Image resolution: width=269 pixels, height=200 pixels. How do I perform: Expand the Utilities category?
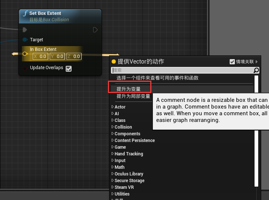coord(112,194)
